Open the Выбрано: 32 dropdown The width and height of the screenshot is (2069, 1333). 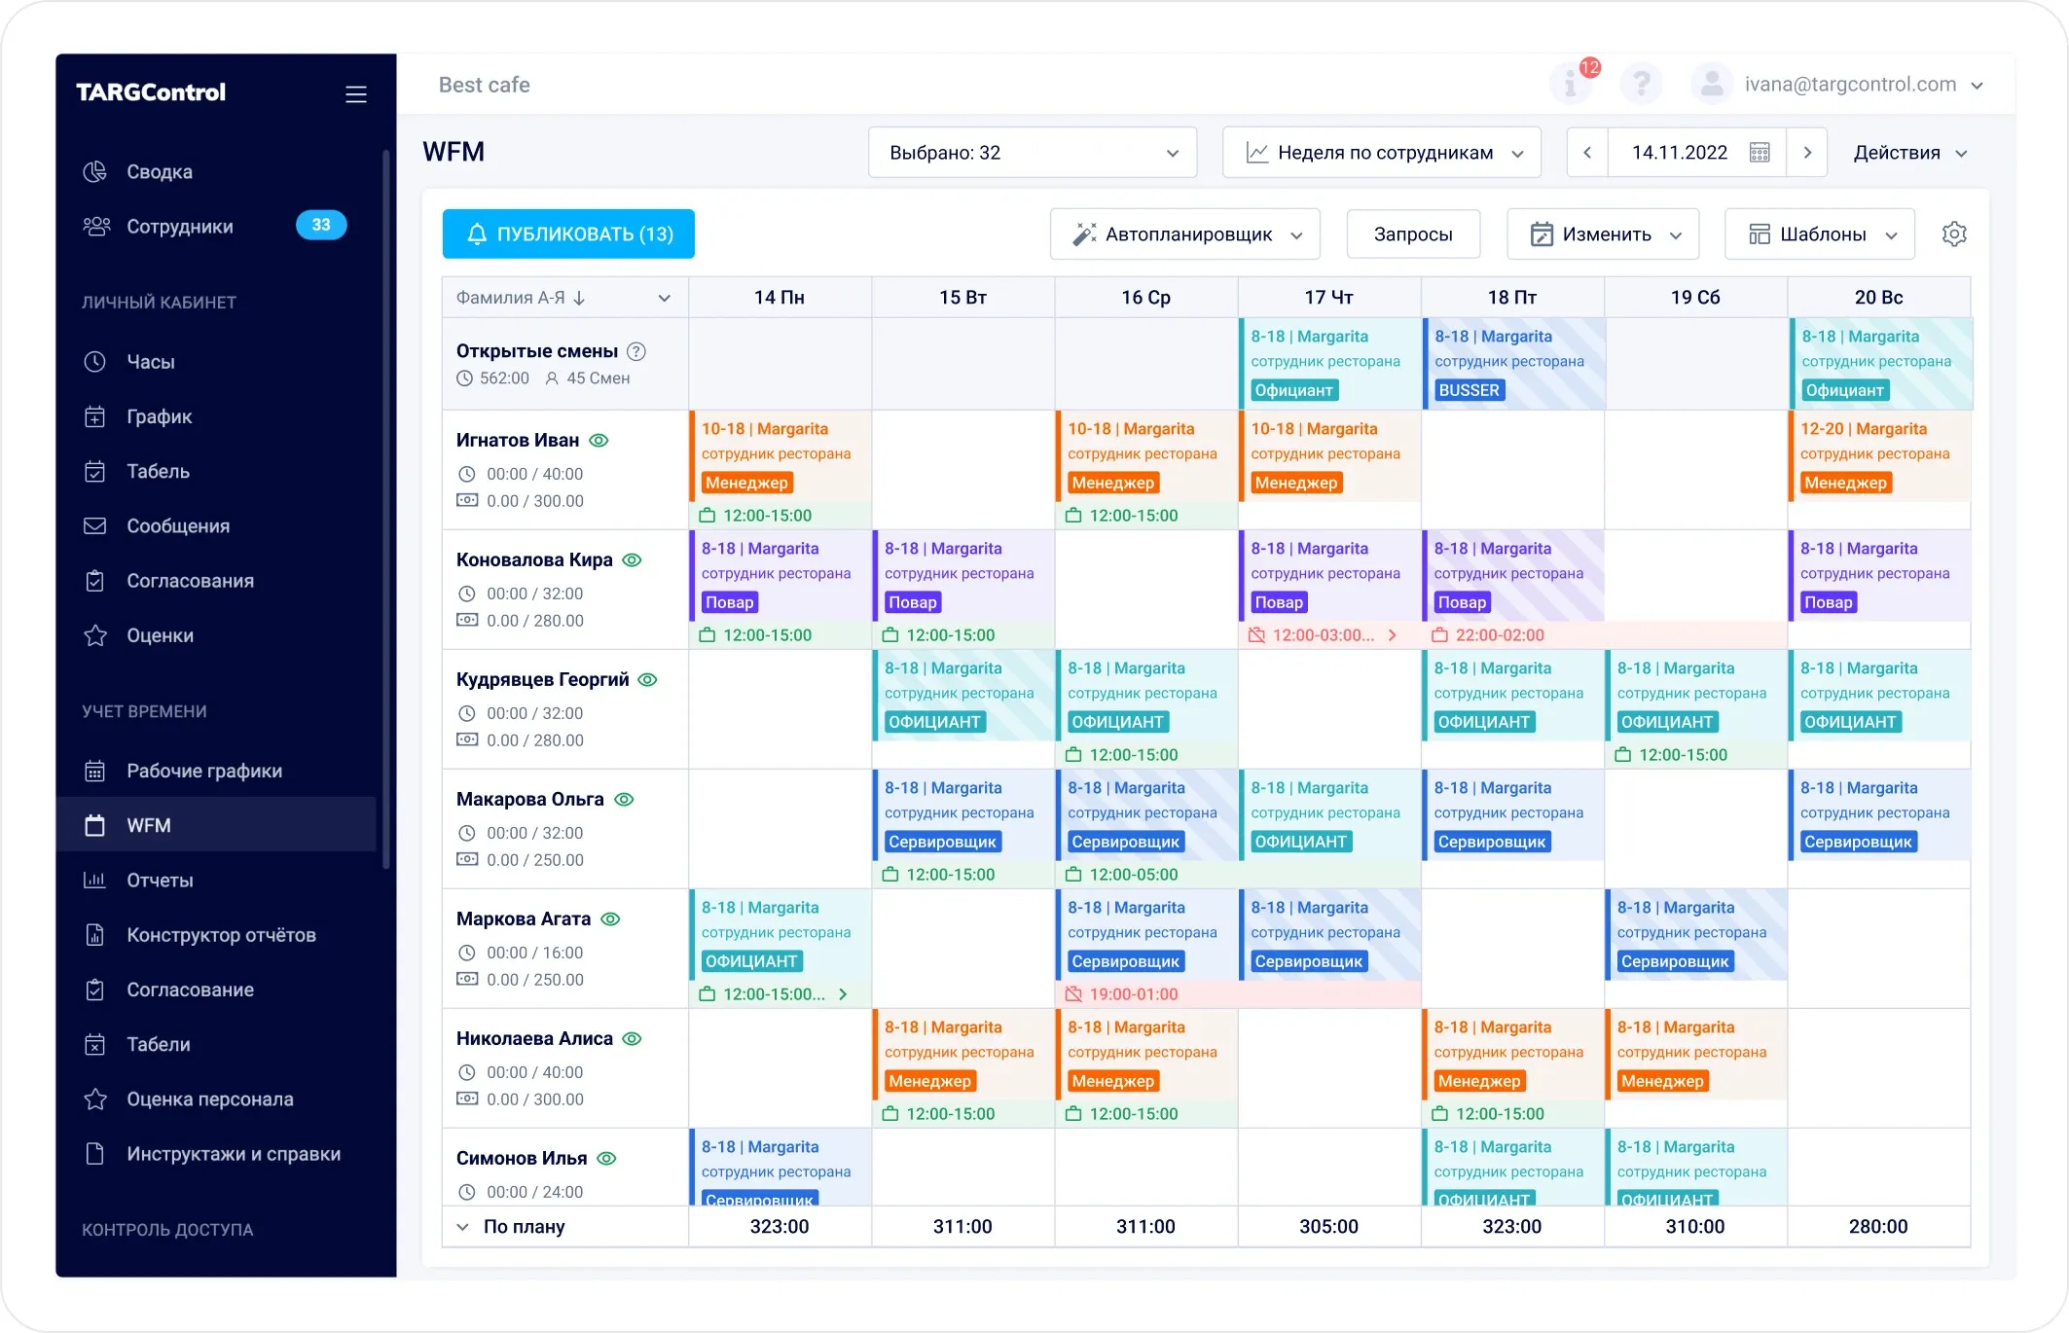point(1032,153)
